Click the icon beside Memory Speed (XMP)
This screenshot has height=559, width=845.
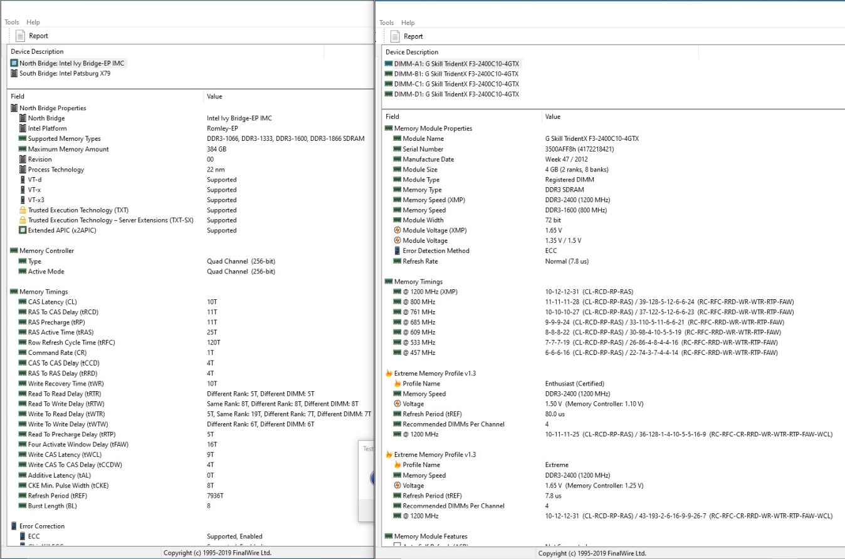397,200
